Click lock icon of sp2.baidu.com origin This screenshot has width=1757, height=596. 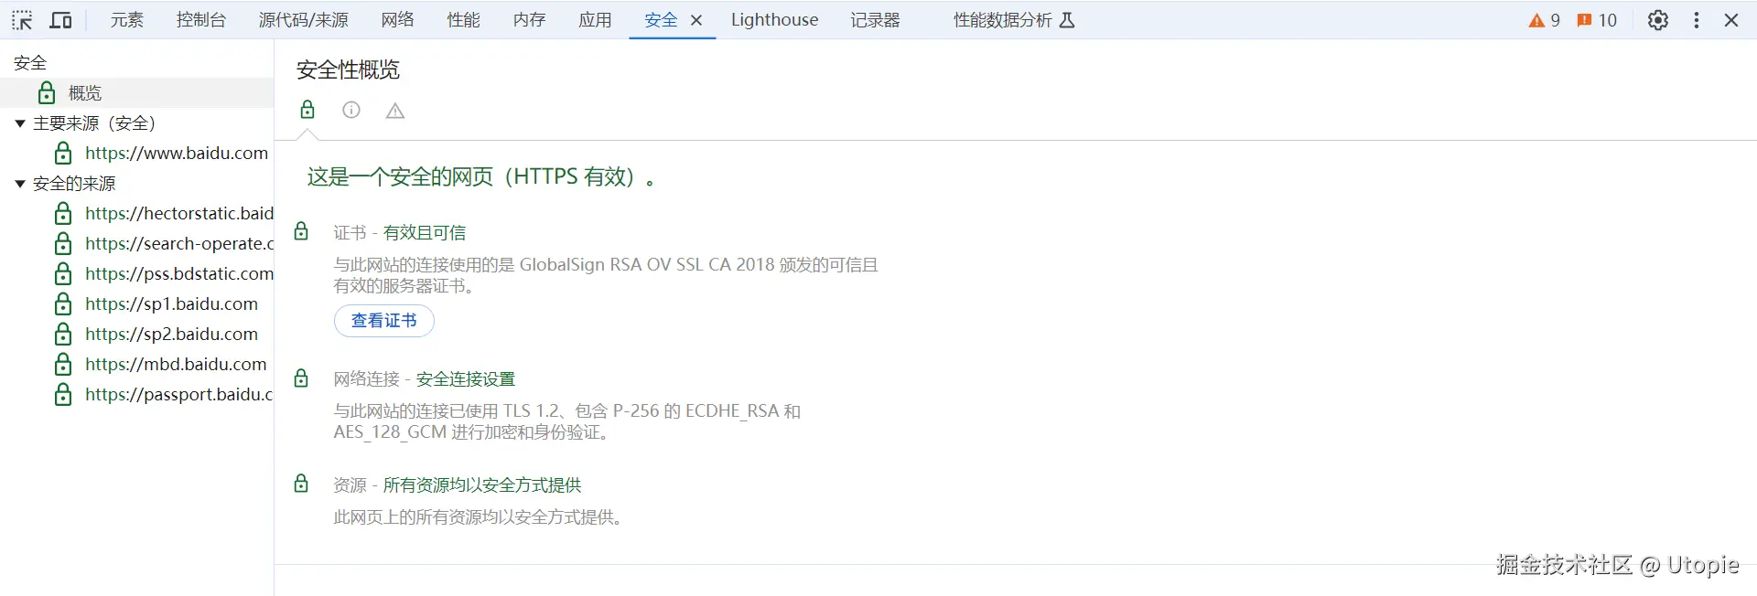(63, 334)
